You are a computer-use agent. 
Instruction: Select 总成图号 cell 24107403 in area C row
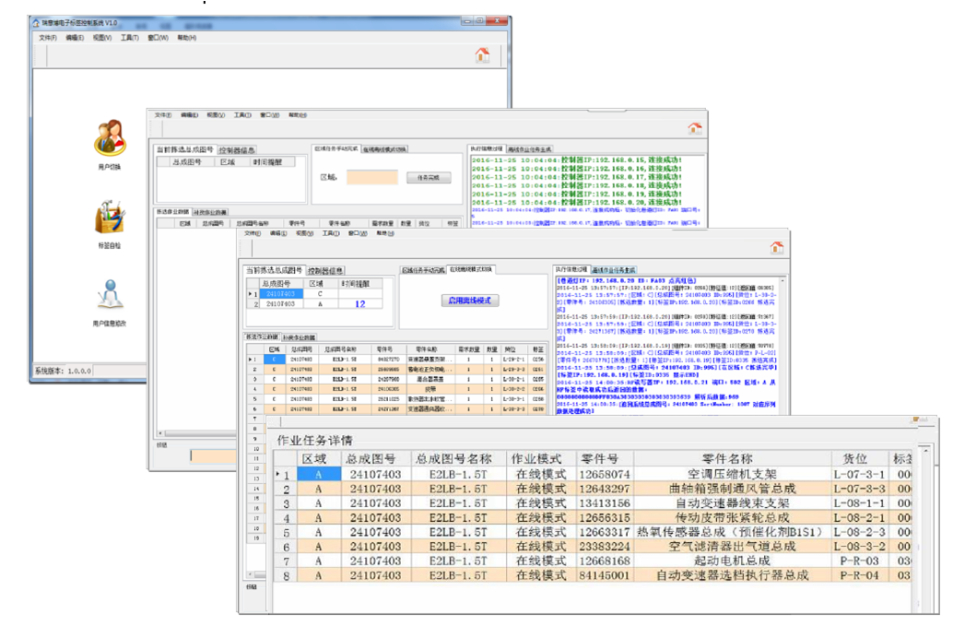[283, 292]
